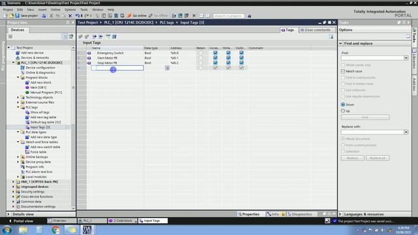
Task: Collapse the Find and replace section
Action: tap(340, 43)
